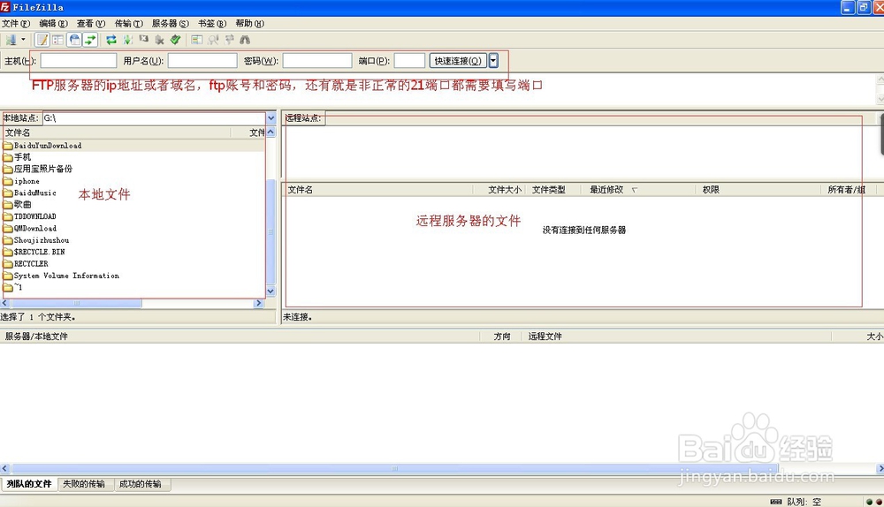This screenshot has width=884, height=507.
Task: Switch to the 失败的传输 tab
Action: (84, 484)
